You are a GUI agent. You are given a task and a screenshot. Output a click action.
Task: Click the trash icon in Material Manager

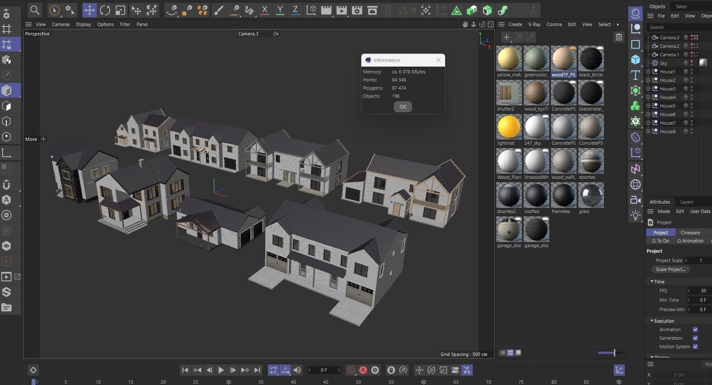click(619, 37)
